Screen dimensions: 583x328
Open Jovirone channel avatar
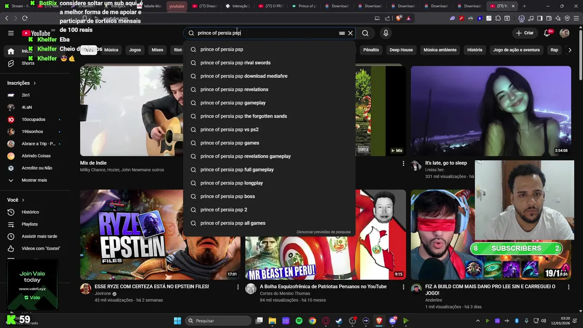(x=86, y=289)
